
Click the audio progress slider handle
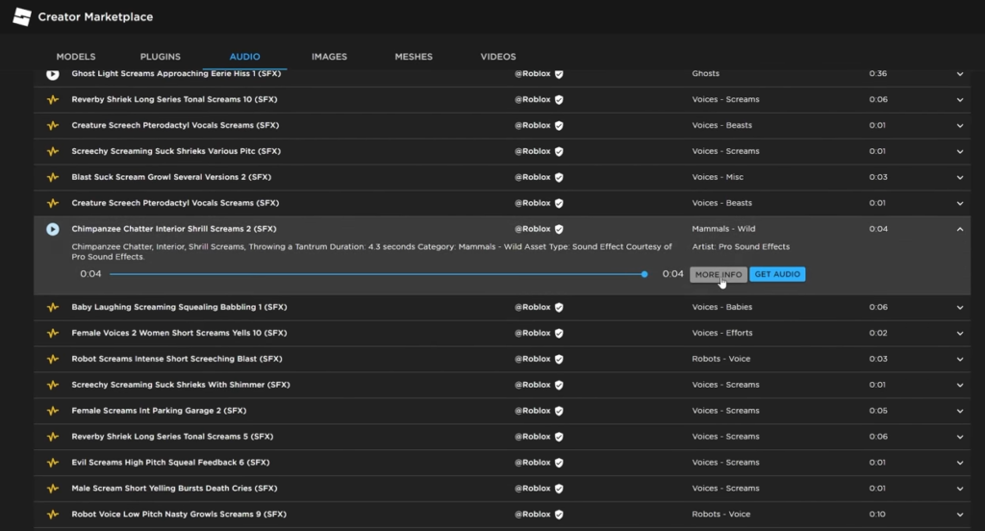tap(644, 274)
